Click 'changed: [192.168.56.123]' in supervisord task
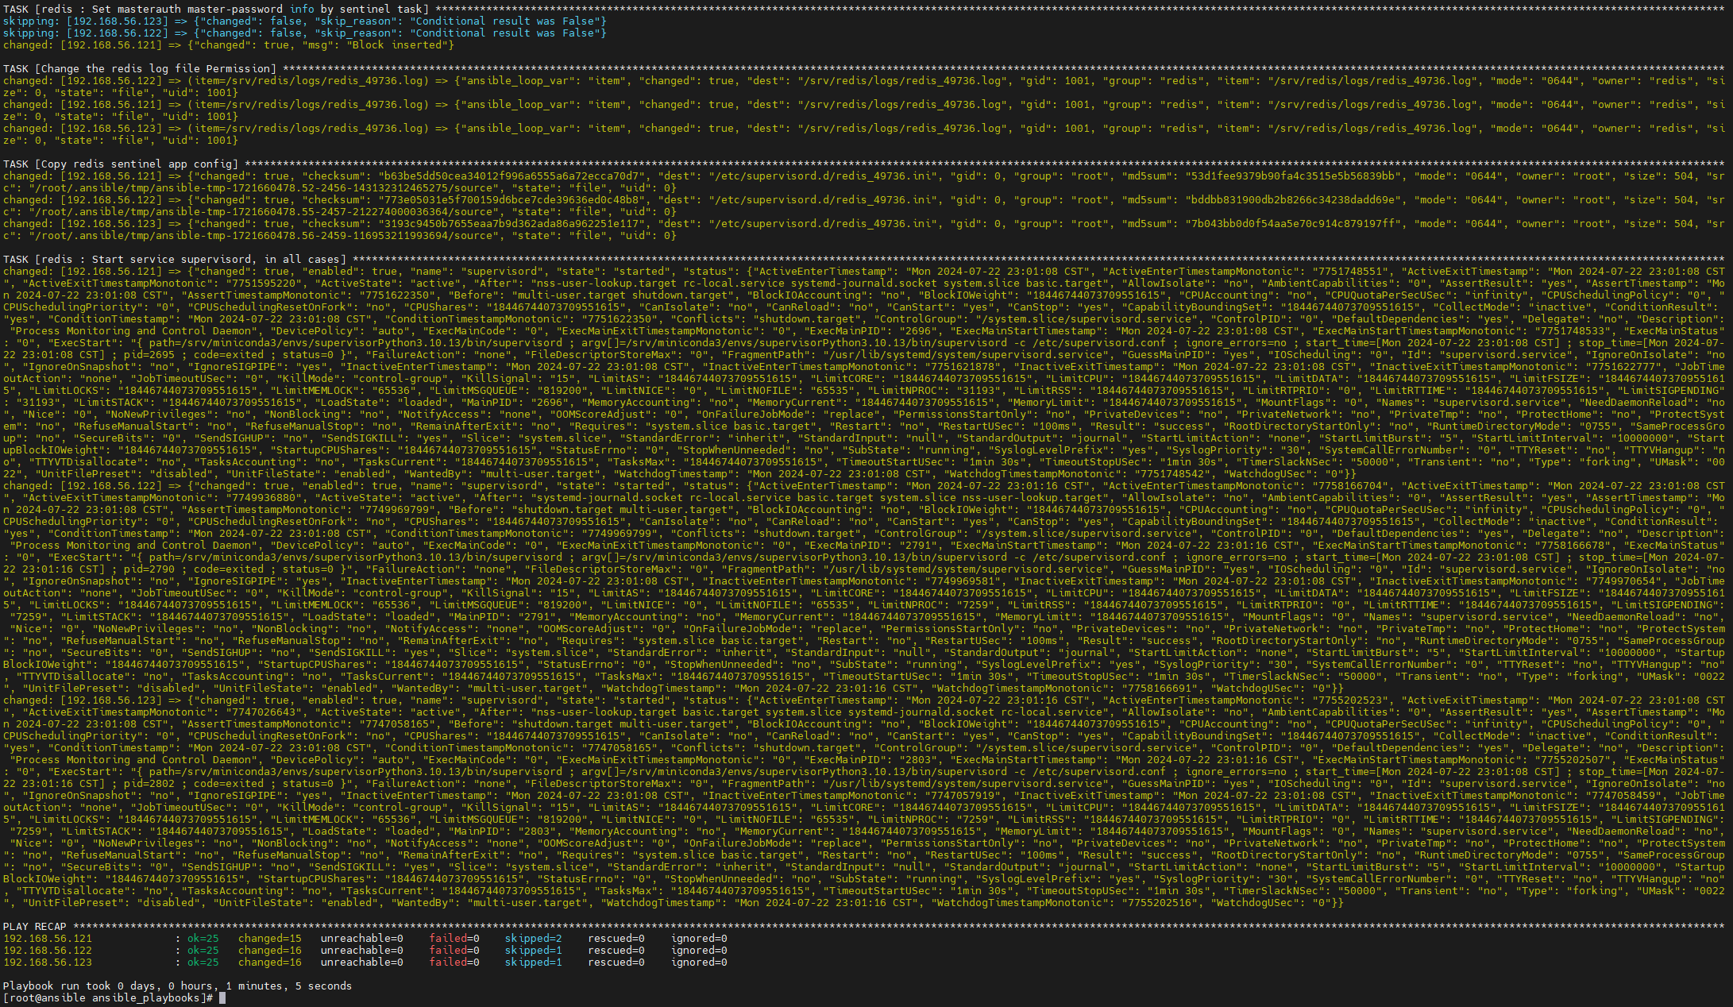The image size is (1733, 1007). [x=83, y=700]
